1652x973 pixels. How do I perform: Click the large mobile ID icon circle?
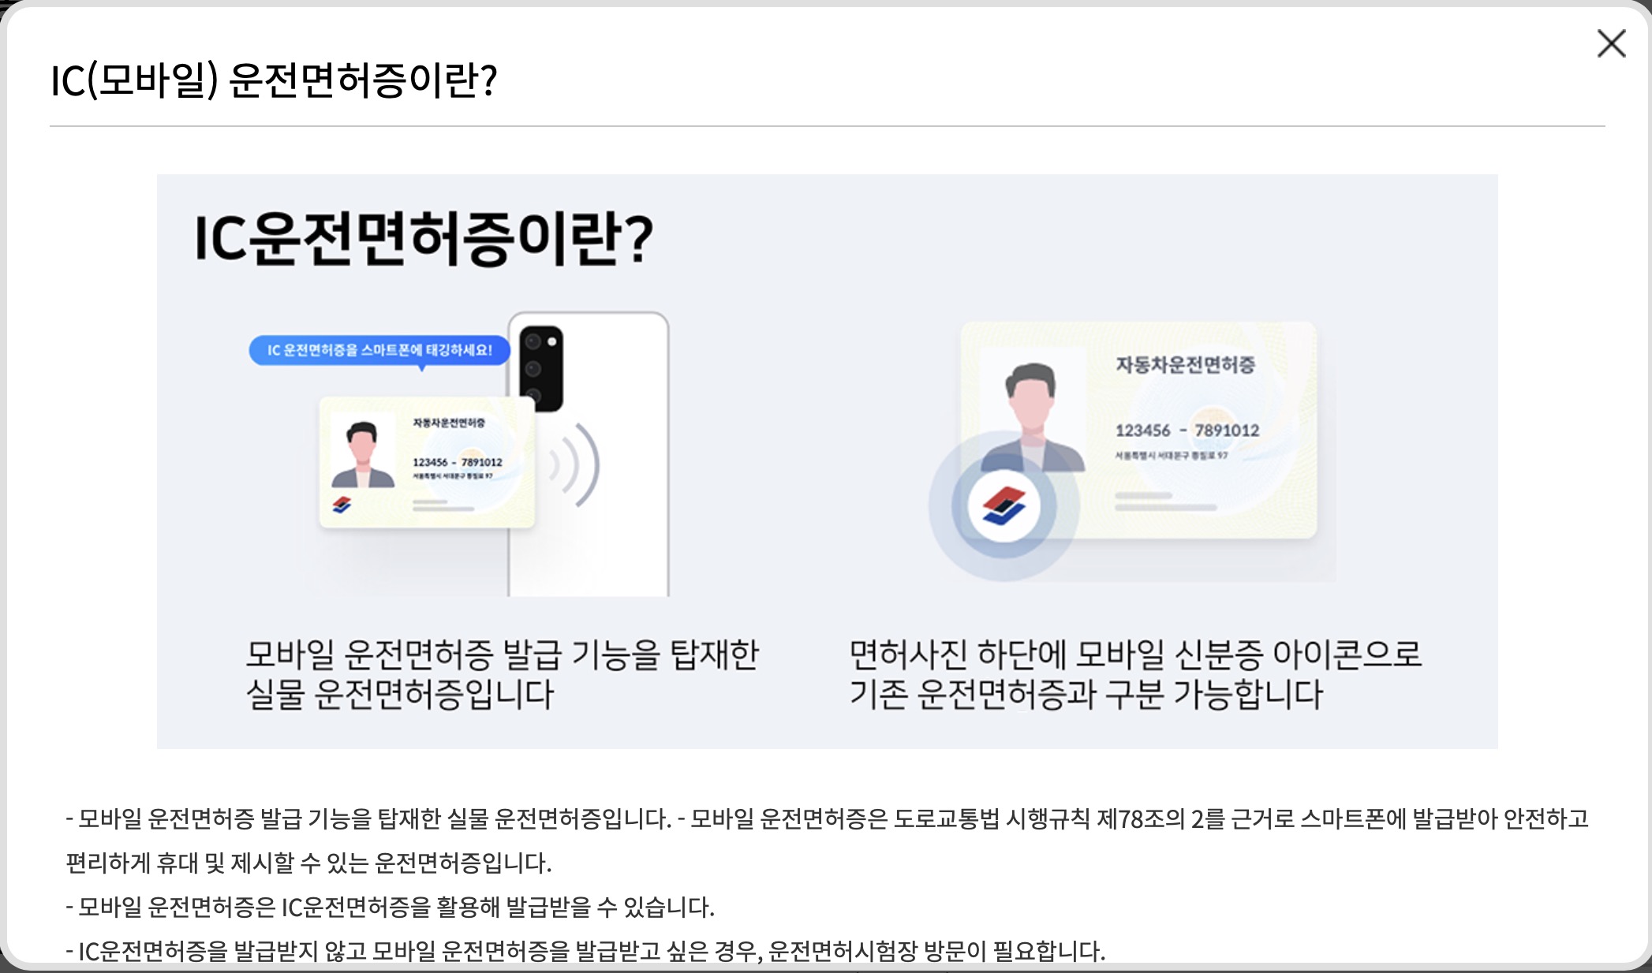tap(1004, 505)
